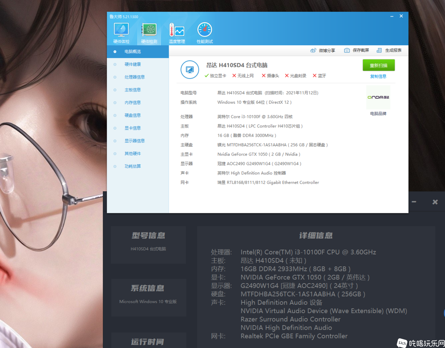Close the 鲁大师 window
The width and height of the screenshot is (445, 348).
pyautogui.click(x=401, y=16)
